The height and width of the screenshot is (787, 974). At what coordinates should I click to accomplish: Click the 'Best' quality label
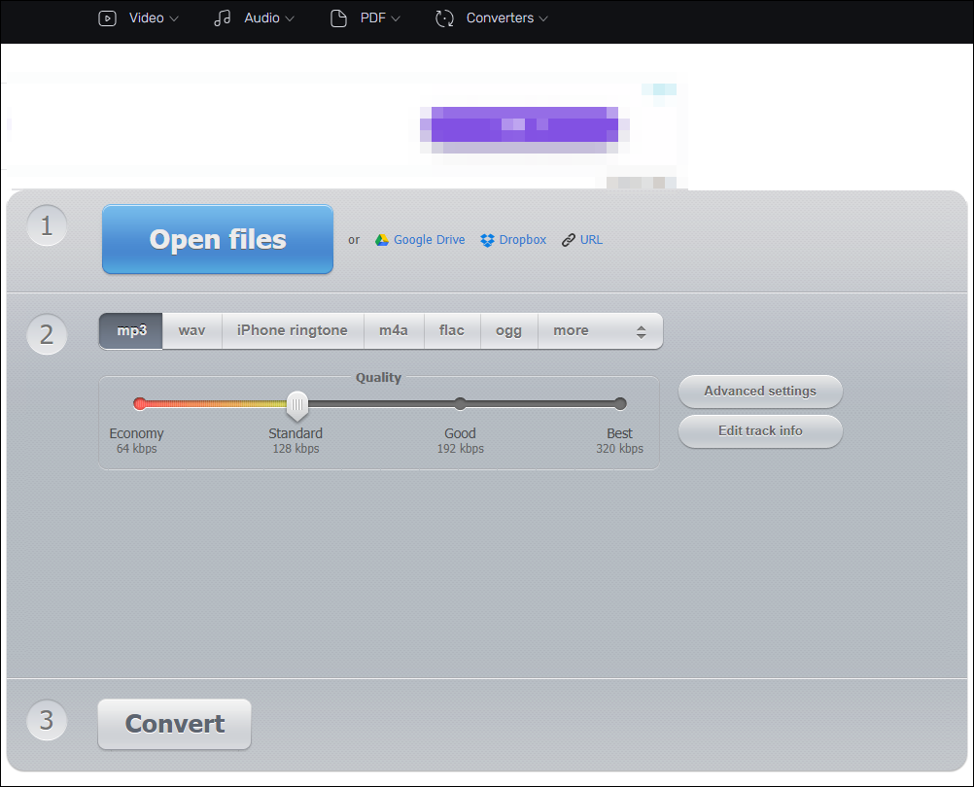click(x=620, y=433)
